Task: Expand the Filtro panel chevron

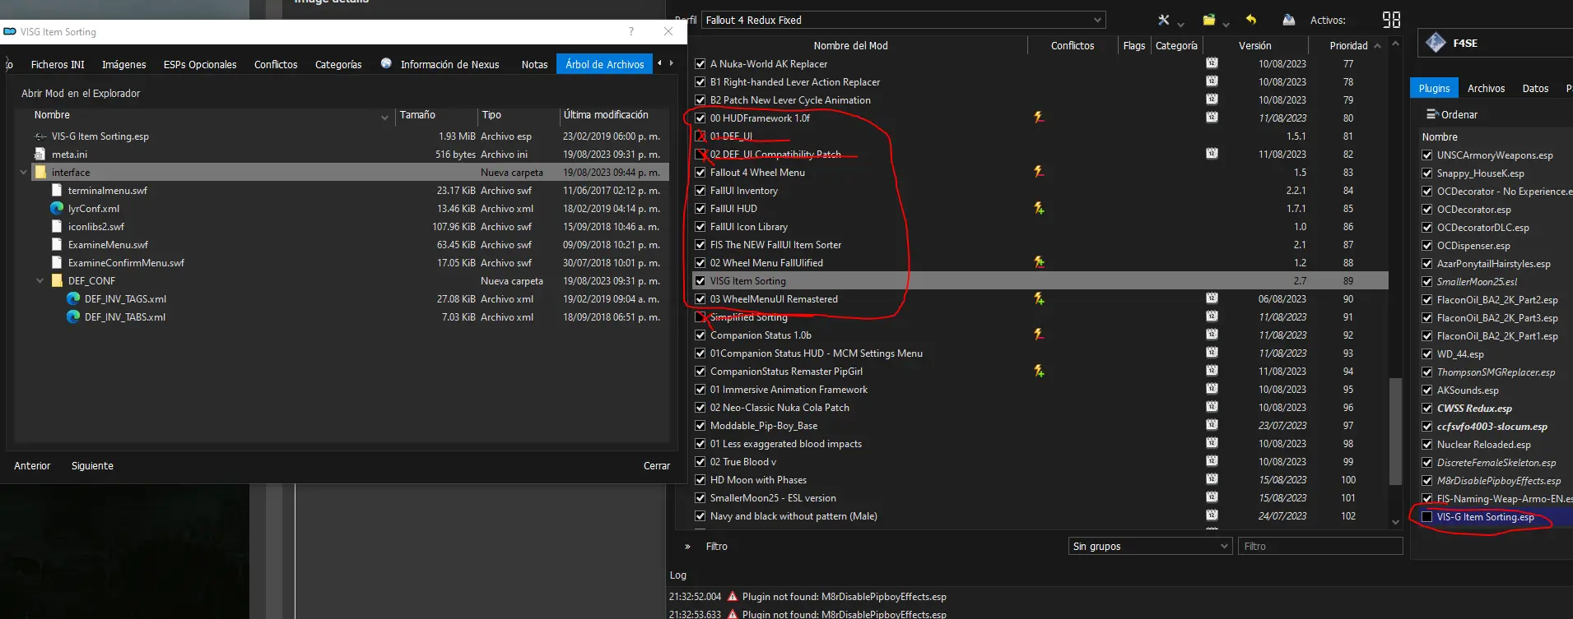Action: tap(687, 546)
